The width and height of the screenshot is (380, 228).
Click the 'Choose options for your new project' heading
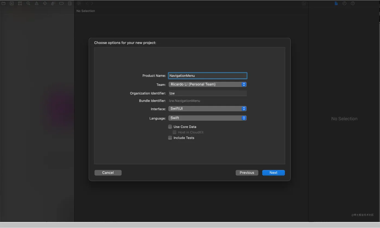point(125,43)
